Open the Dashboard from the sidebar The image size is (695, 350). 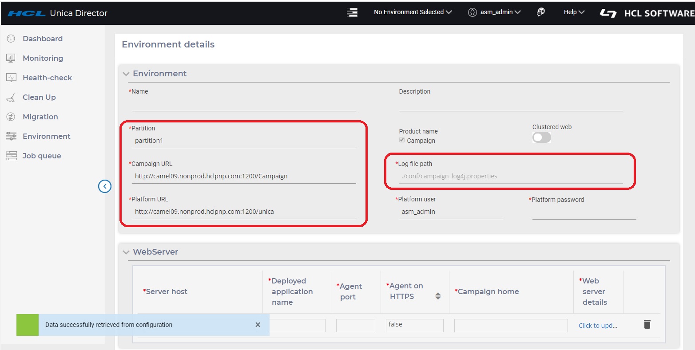click(42, 39)
